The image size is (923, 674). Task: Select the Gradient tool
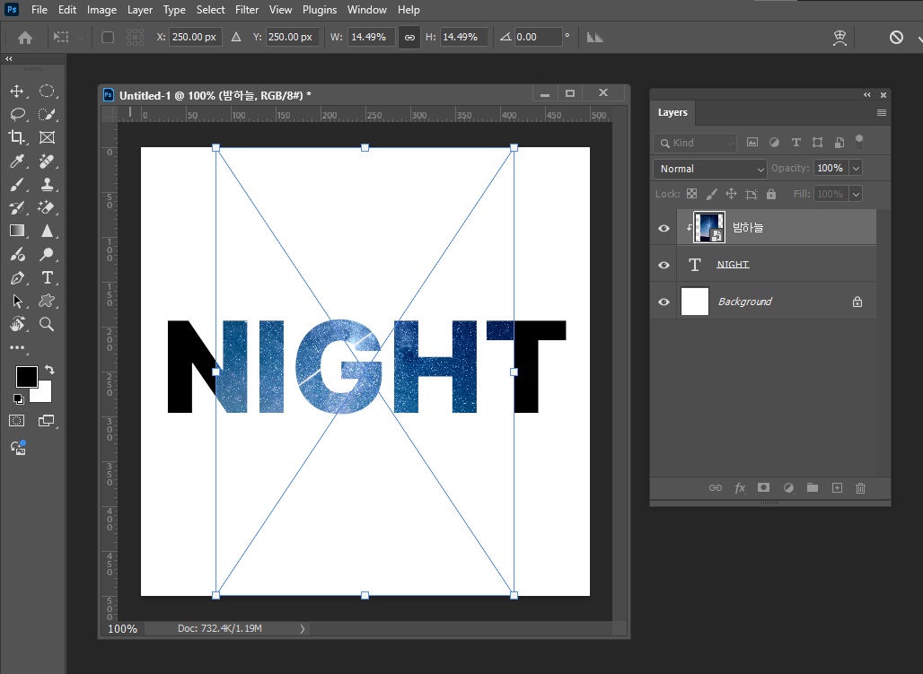click(16, 231)
